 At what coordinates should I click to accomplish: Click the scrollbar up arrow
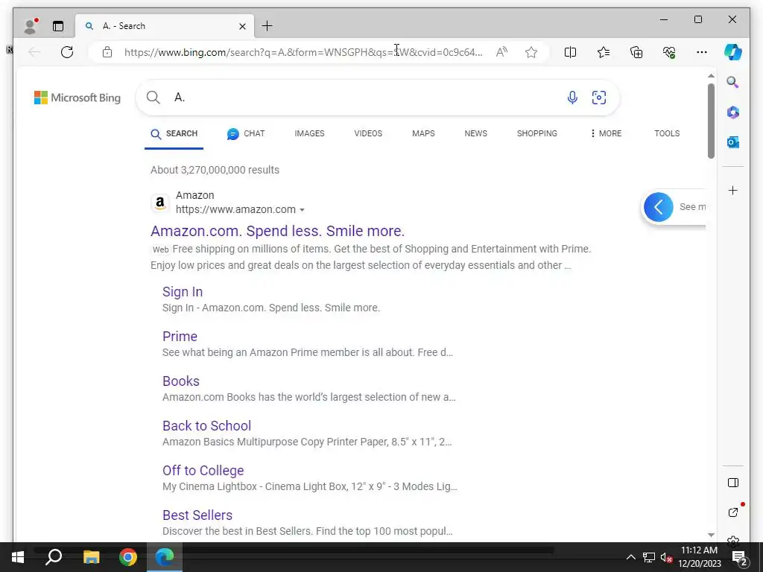(711, 76)
